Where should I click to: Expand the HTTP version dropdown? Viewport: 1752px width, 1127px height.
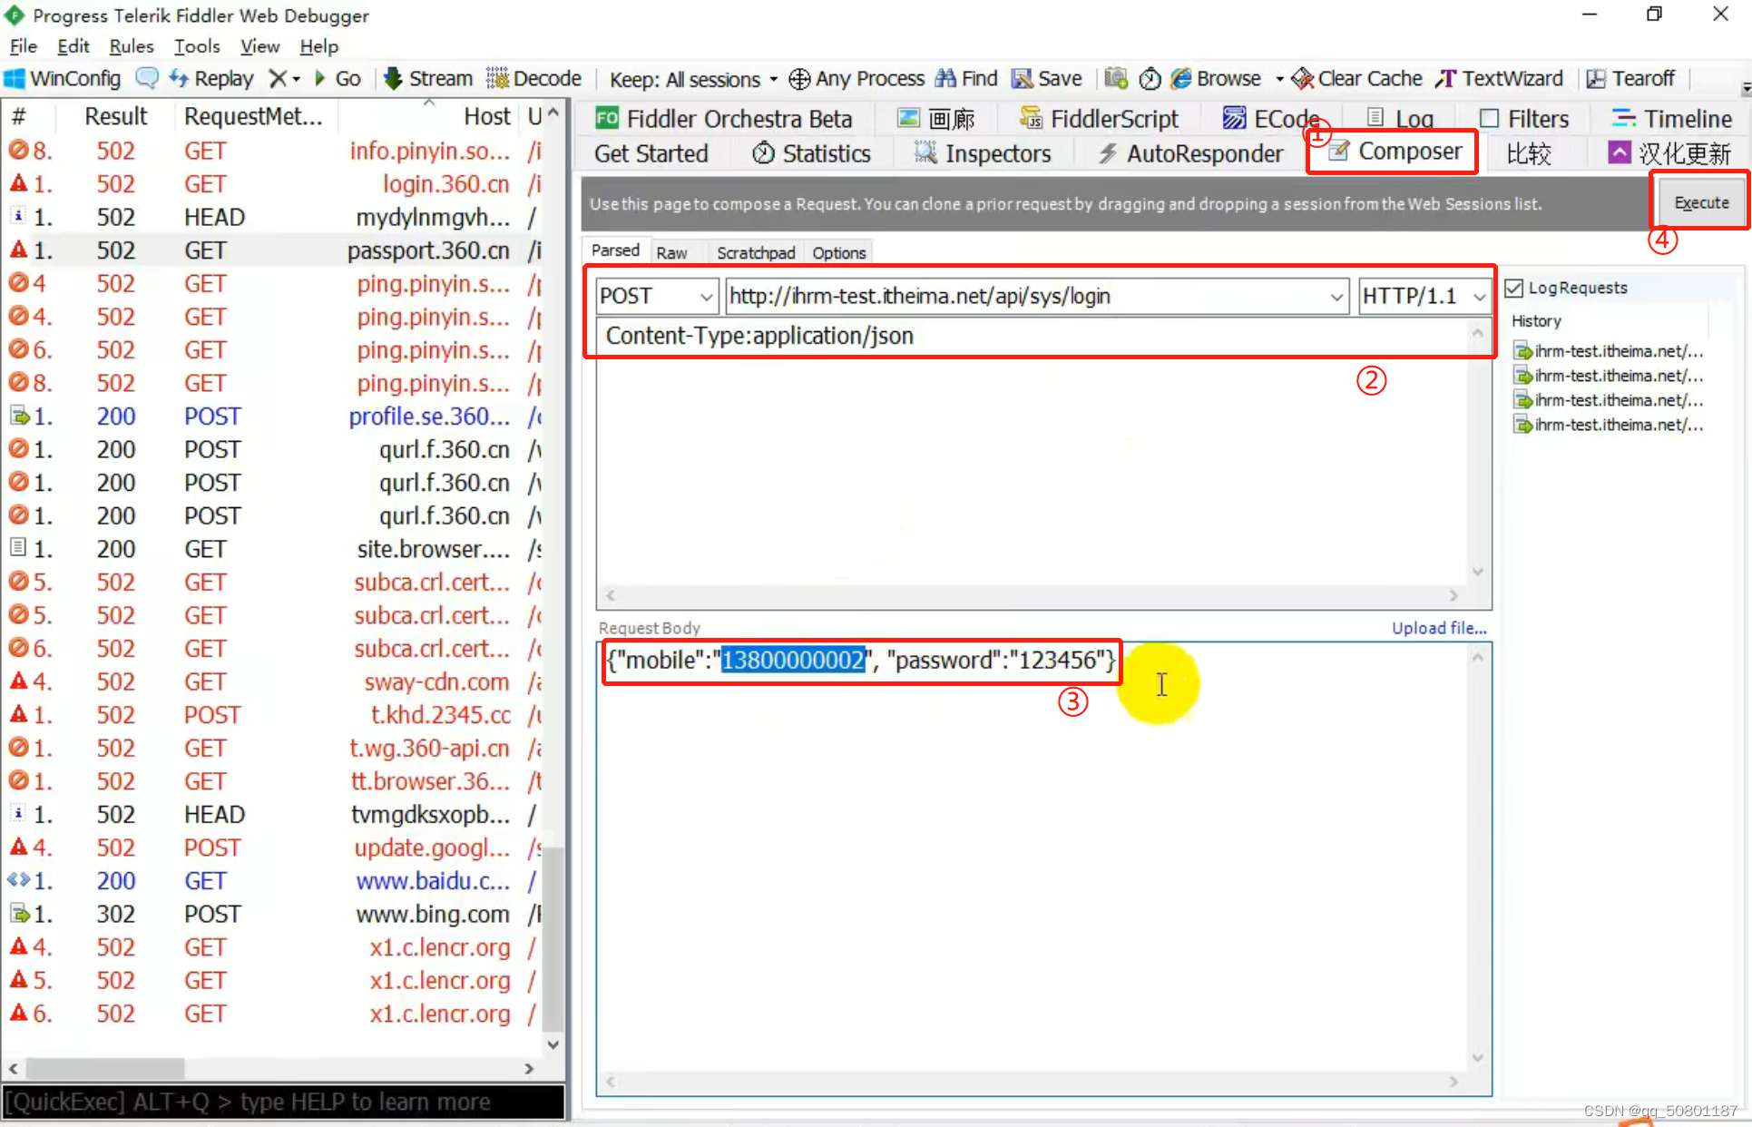[x=1477, y=295]
